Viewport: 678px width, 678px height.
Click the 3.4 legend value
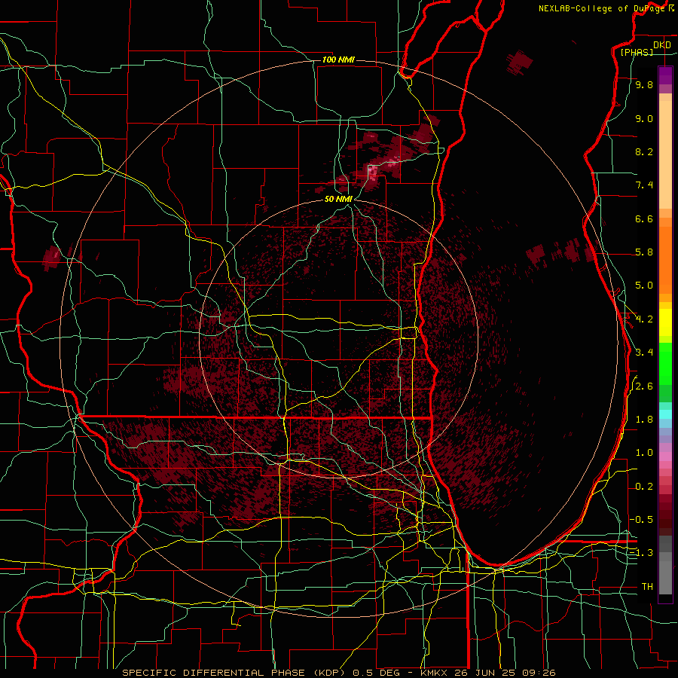point(644,353)
